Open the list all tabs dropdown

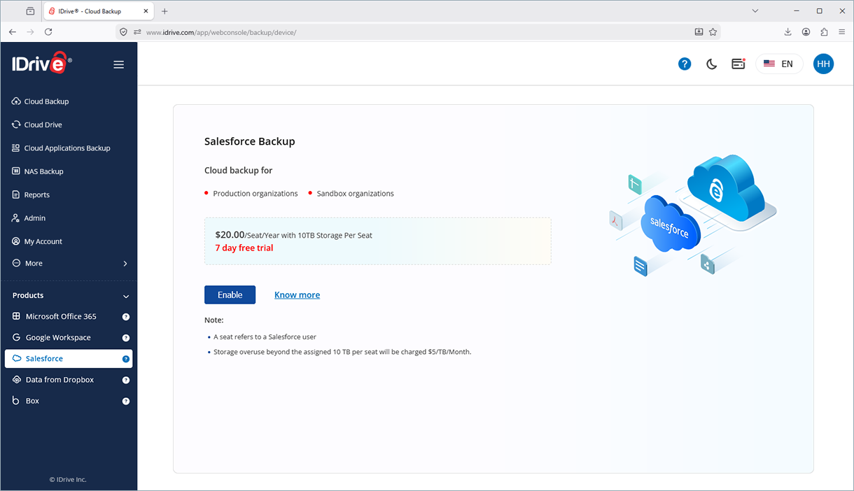(755, 11)
